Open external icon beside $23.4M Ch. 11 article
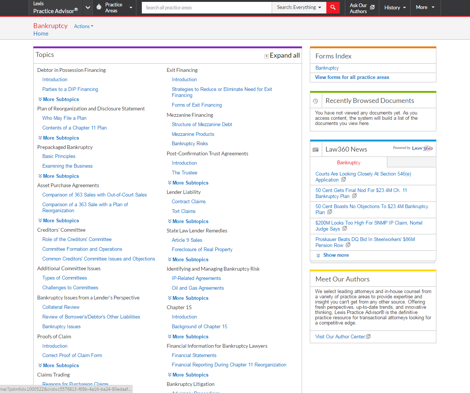 [354, 196]
